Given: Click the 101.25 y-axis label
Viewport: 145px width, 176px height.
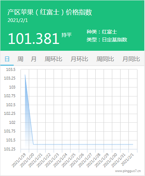Looking at the screenshot, I should pyautogui.click(x=10, y=149).
